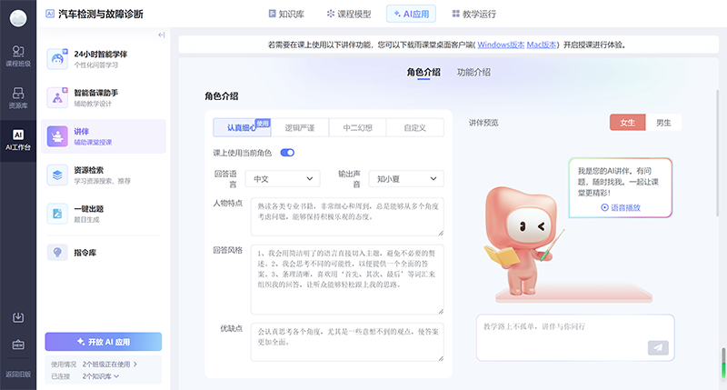Collapse the left panel arrow icon
The height and width of the screenshot is (390, 727).
tap(161, 35)
